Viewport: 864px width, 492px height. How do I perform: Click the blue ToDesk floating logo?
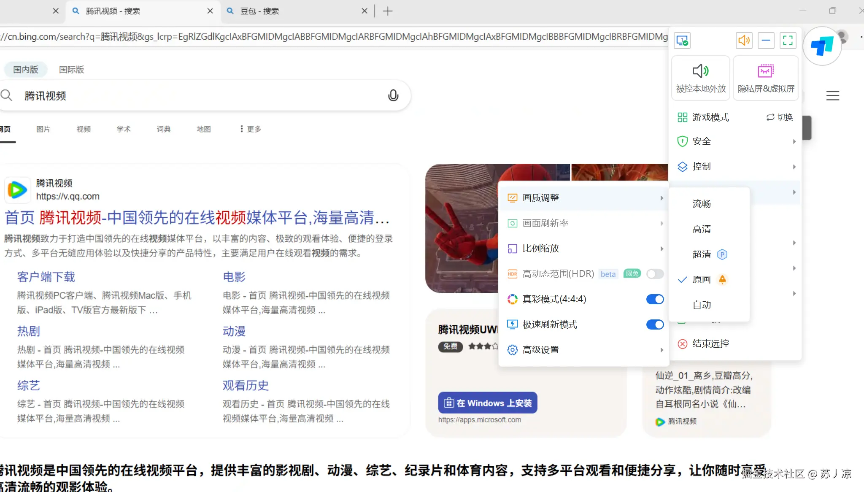822,46
